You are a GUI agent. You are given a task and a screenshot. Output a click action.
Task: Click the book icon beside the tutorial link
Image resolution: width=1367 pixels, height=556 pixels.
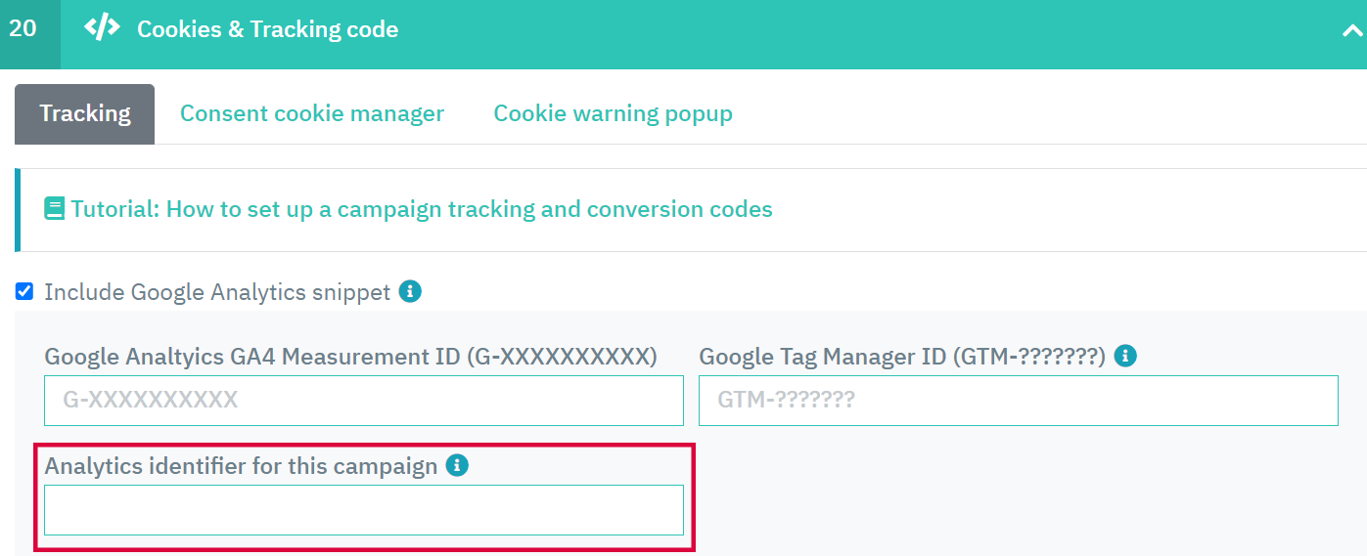coord(55,209)
